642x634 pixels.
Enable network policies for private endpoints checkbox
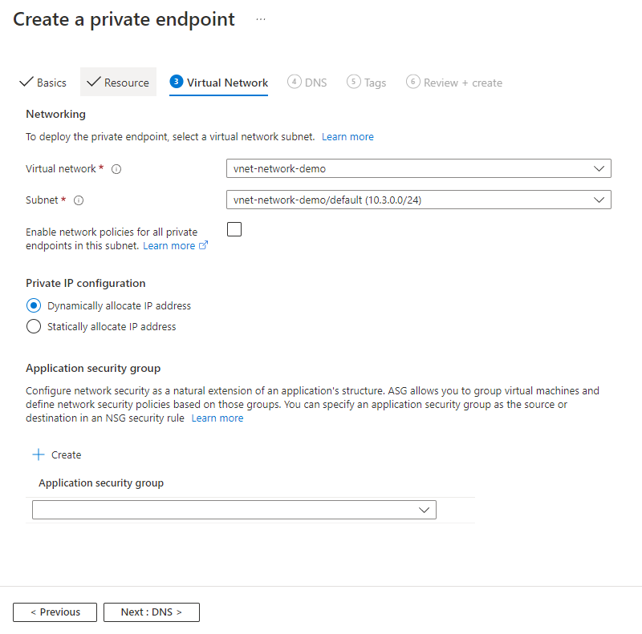click(x=234, y=229)
